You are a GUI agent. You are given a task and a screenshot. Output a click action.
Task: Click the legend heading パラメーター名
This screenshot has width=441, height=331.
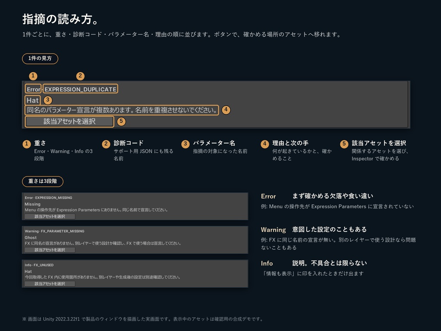point(214,143)
